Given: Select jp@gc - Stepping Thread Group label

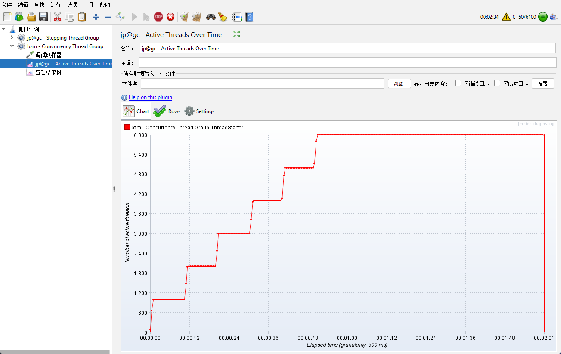Looking at the screenshot, I should (x=63, y=38).
